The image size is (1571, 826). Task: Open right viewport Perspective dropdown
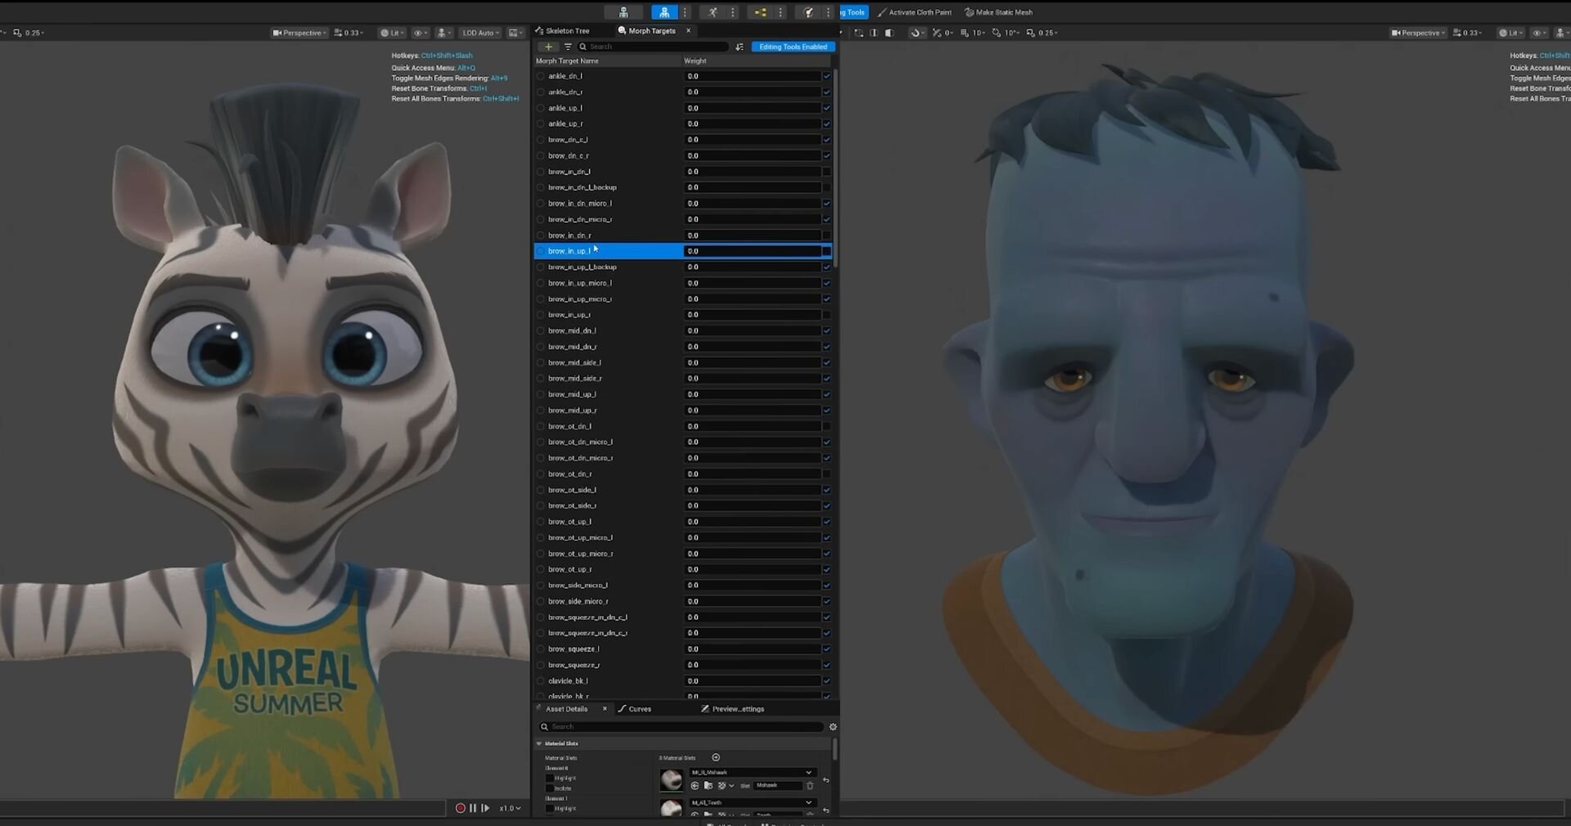click(1418, 33)
